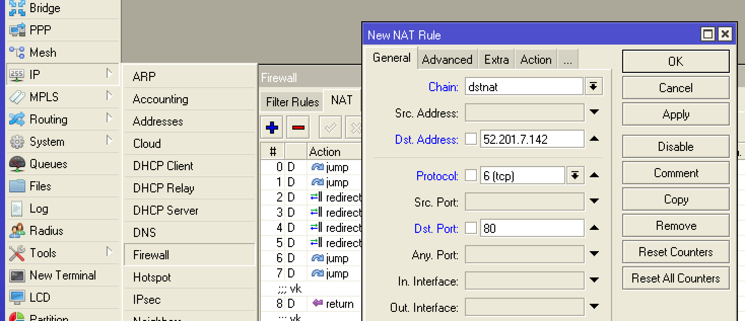Click the PPP icon in sidebar
745x321 pixels.
point(17,30)
